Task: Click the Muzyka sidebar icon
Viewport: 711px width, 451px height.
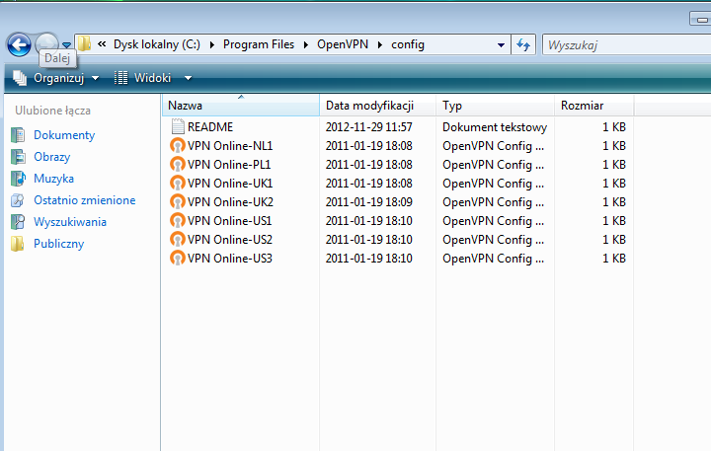Action: click(x=18, y=179)
